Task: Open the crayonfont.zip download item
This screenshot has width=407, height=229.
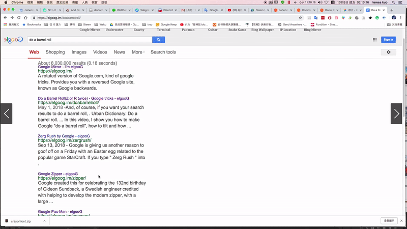Action: tap(21, 221)
